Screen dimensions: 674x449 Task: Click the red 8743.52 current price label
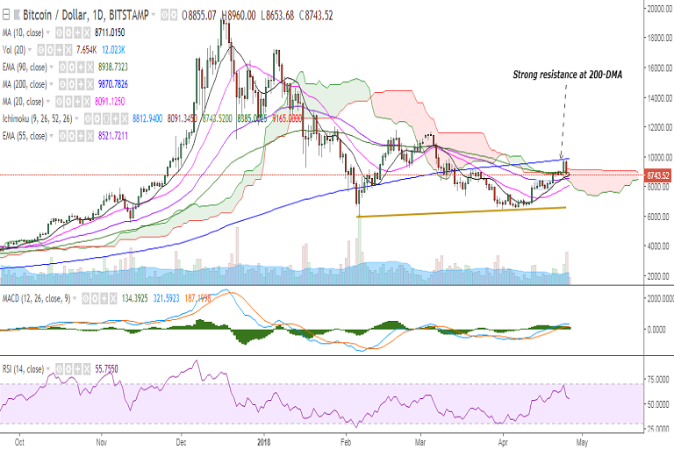point(657,175)
